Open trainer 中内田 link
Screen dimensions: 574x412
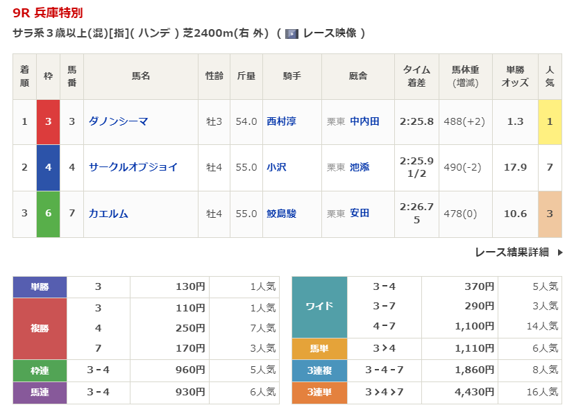pos(364,121)
